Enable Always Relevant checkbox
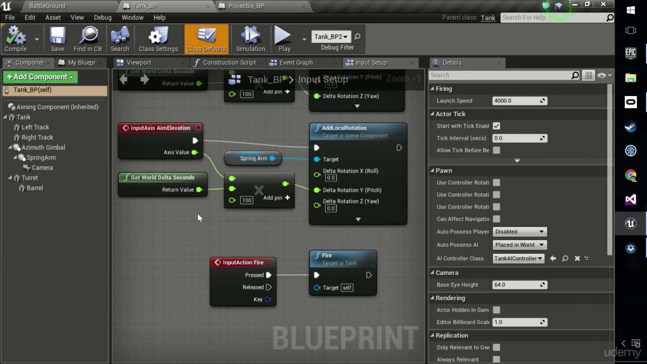The width and height of the screenshot is (647, 364). click(x=496, y=359)
